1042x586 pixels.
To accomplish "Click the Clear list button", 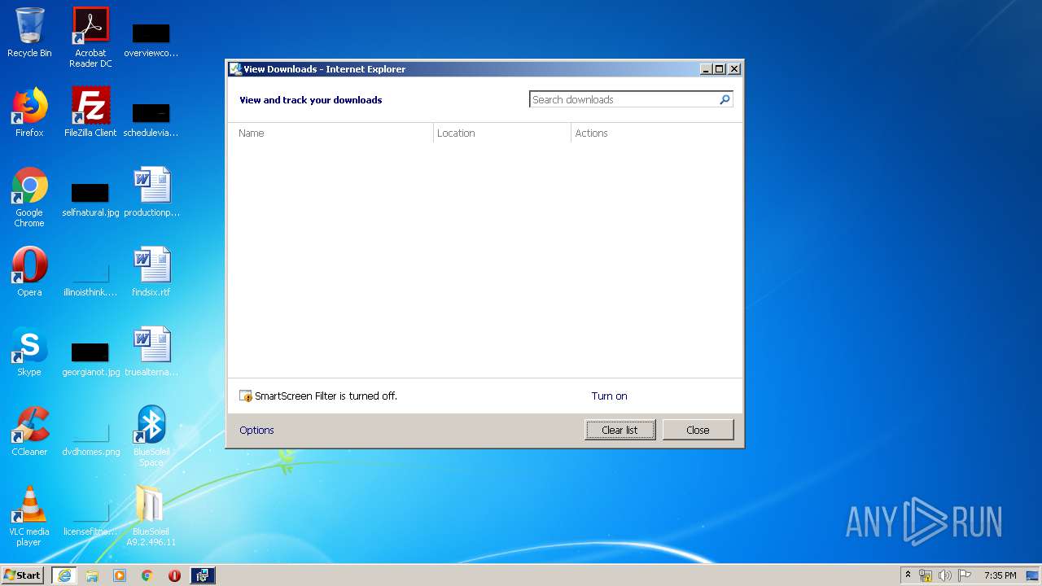I will [x=620, y=430].
